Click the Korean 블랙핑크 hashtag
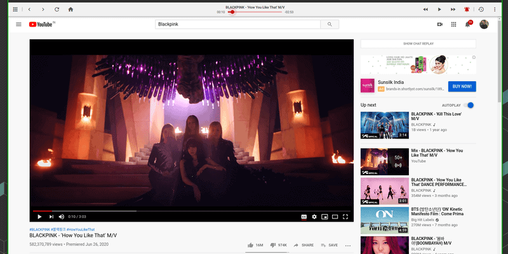This screenshot has height=254, width=508. (x=58, y=229)
